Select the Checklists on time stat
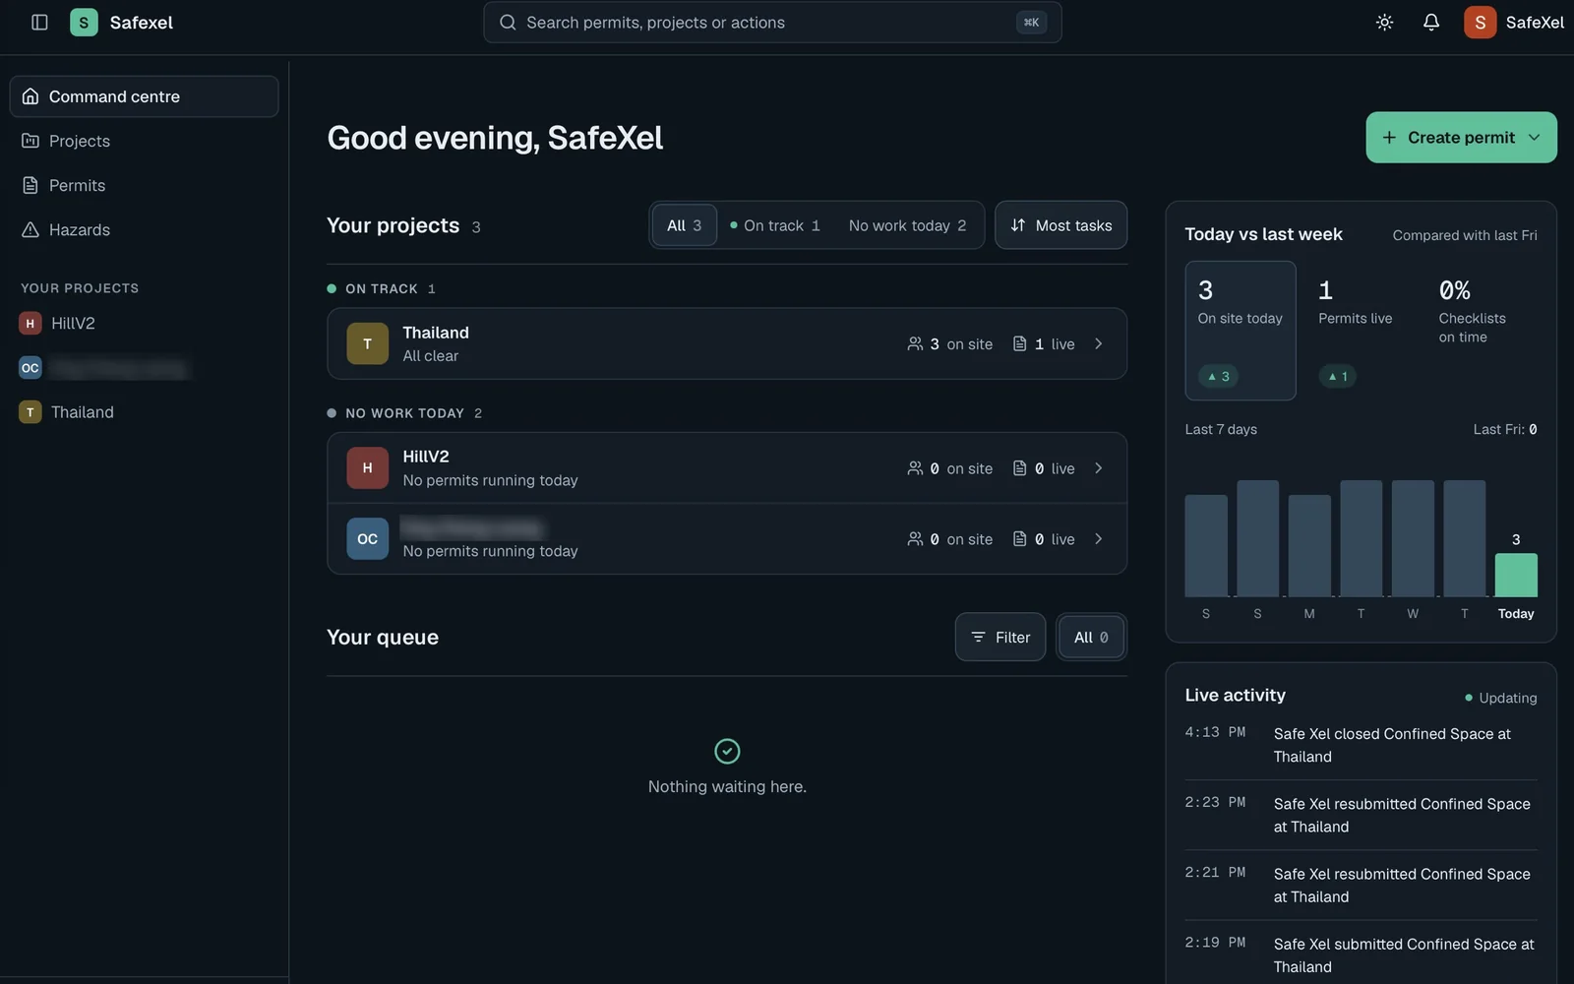The width and height of the screenshot is (1574, 984). (1481, 331)
